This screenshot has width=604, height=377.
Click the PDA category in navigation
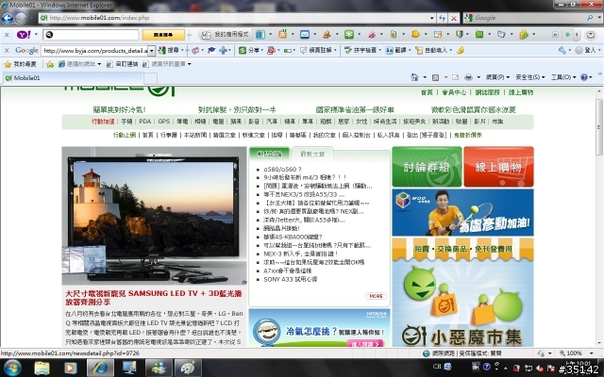pos(144,122)
